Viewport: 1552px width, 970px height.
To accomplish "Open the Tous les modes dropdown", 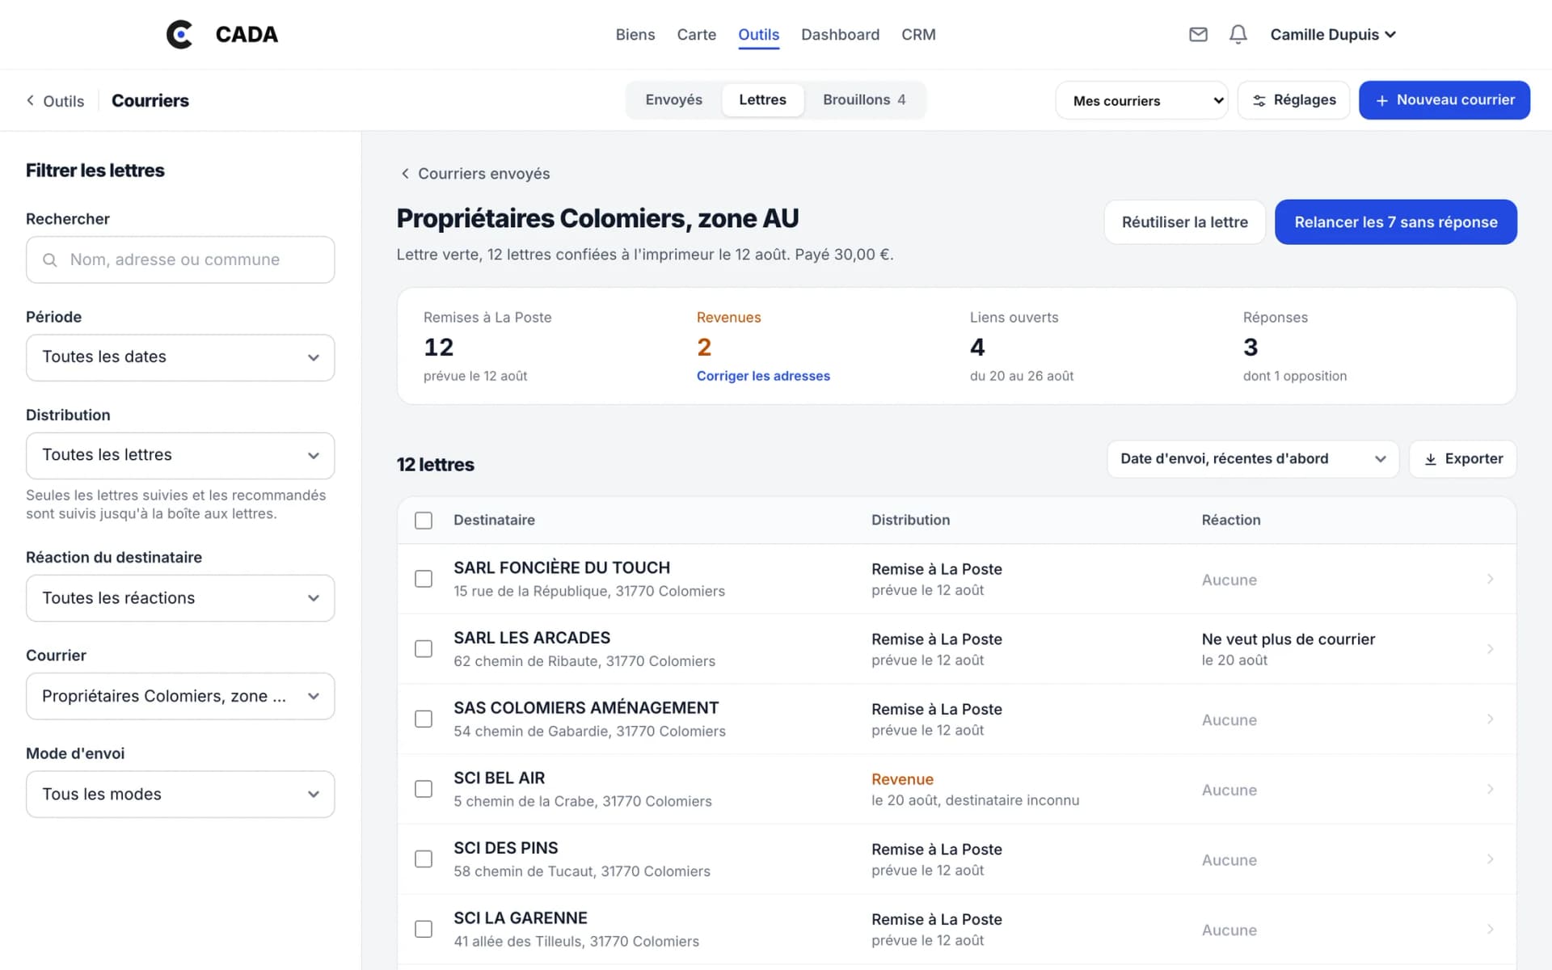I will [180, 794].
